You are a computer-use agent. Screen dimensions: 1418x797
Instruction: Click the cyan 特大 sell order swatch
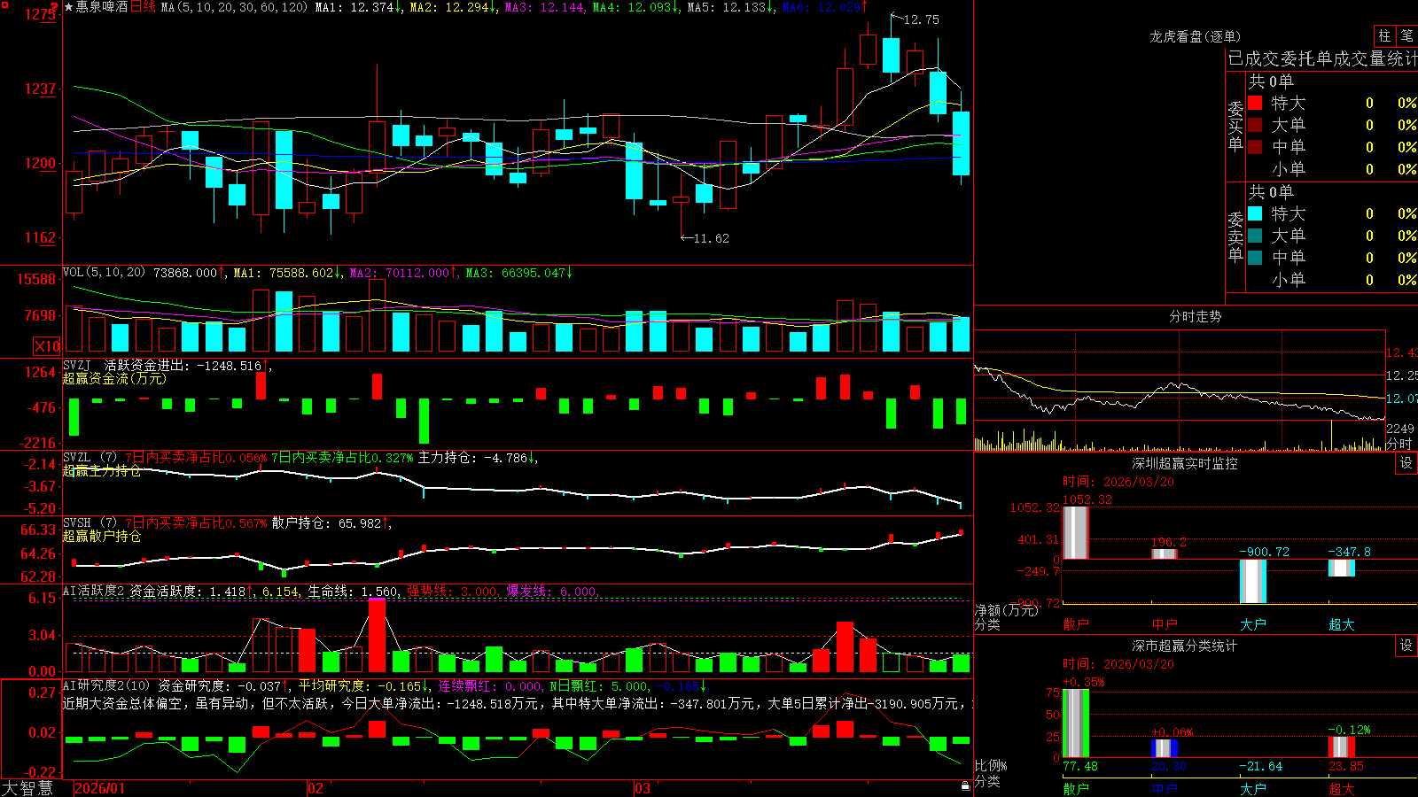pyautogui.click(x=1255, y=213)
